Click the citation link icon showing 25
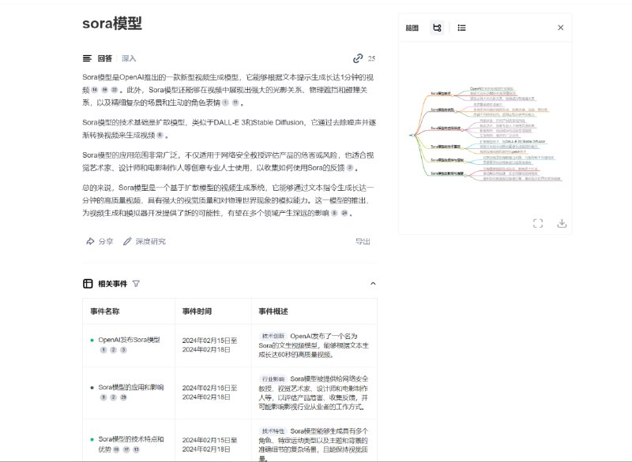The image size is (632, 462). (x=365, y=57)
